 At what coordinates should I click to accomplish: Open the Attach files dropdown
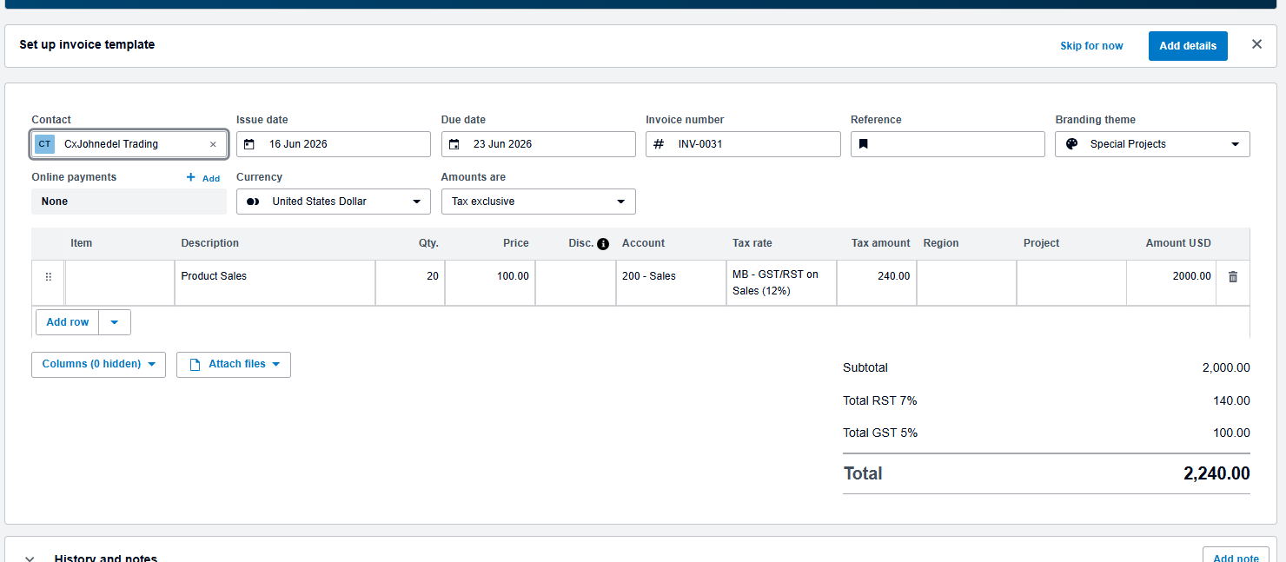pos(234,365)
